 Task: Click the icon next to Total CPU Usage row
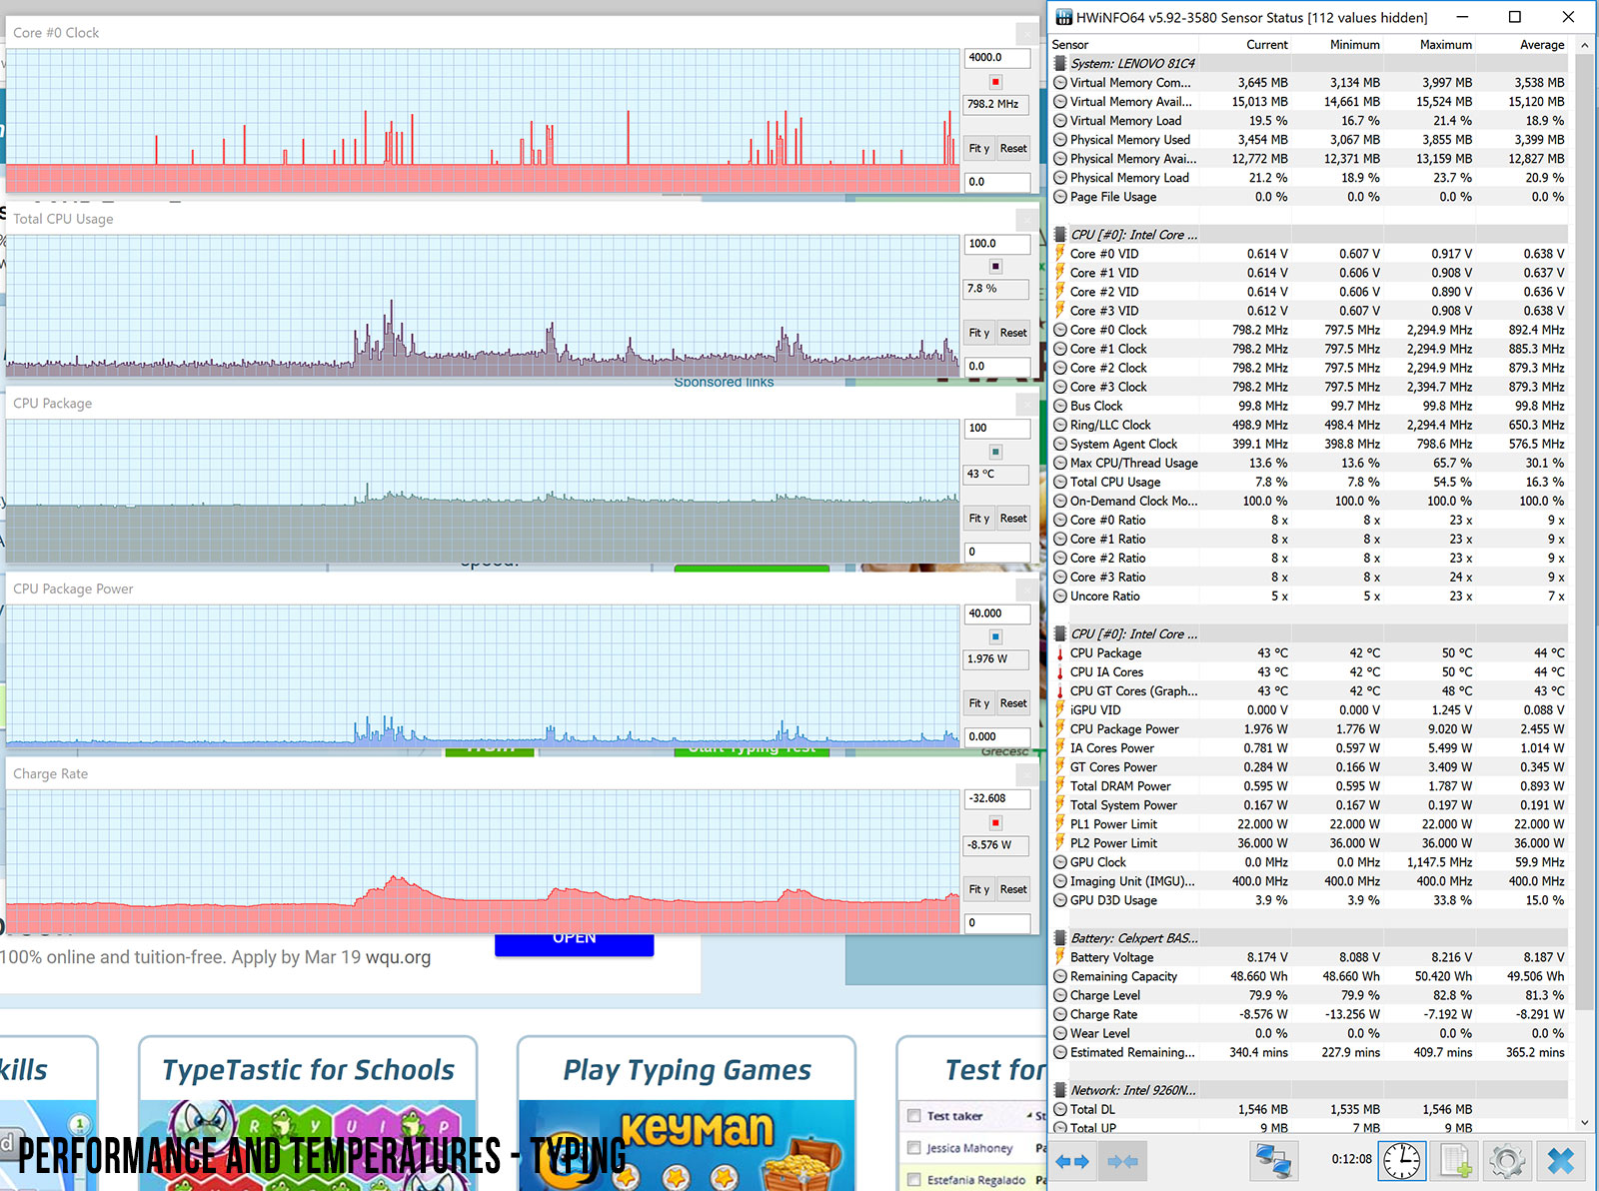1060,482
